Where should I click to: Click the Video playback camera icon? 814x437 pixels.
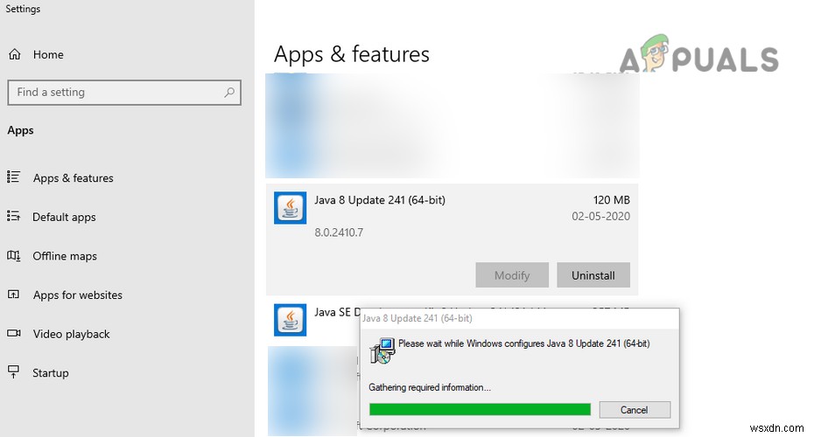tap(14, 333)
